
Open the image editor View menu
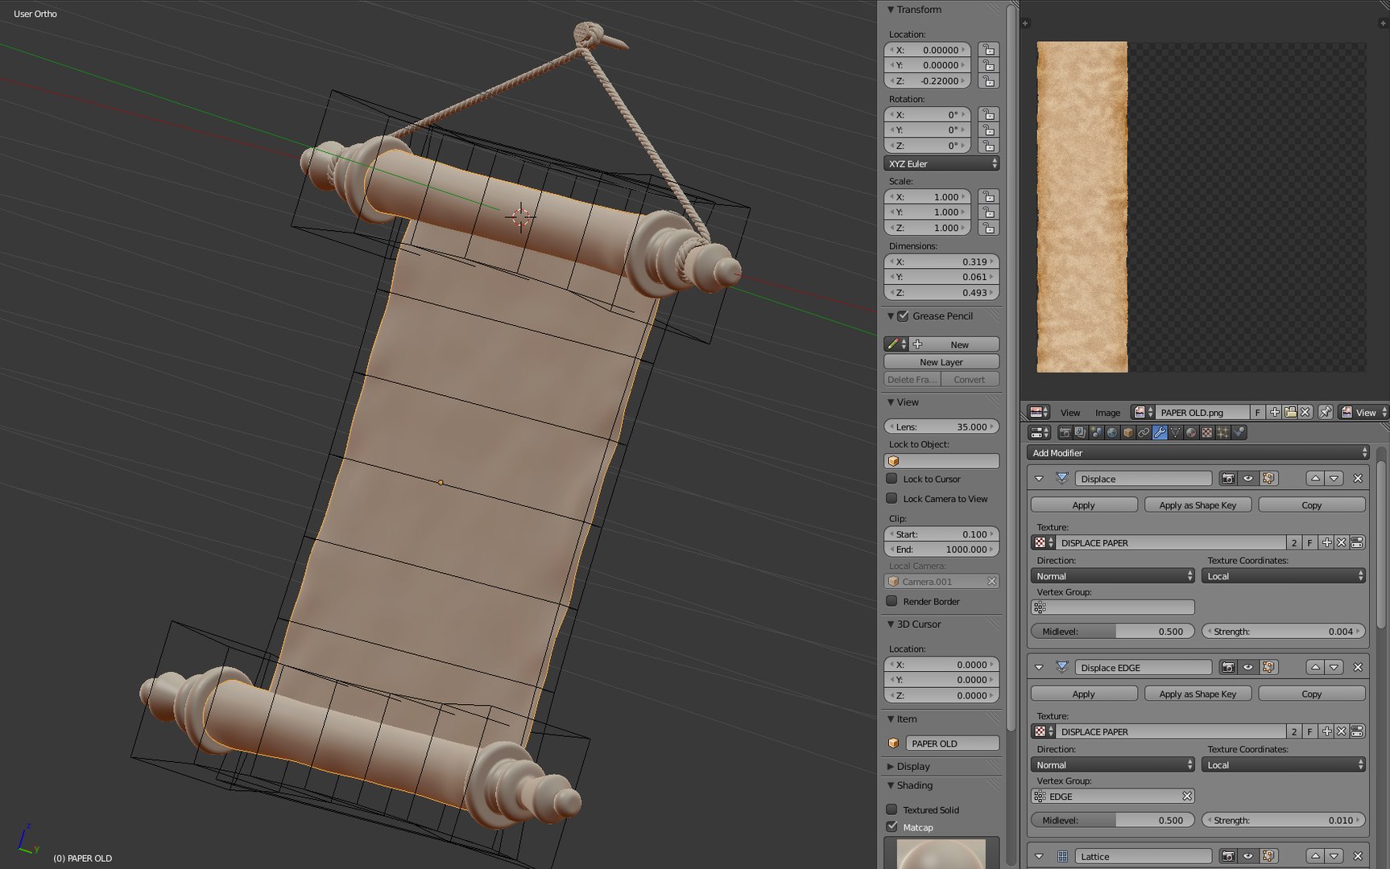(x=1070, y=413)
